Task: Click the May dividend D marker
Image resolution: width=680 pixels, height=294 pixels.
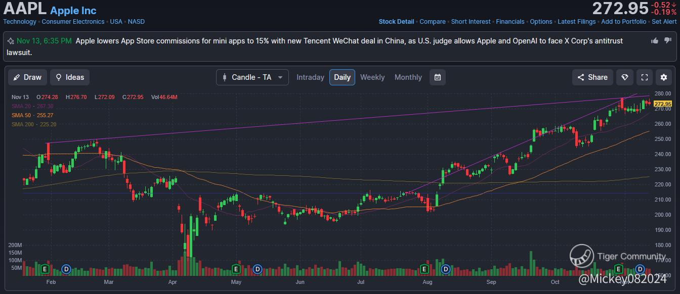Action: 258,269
